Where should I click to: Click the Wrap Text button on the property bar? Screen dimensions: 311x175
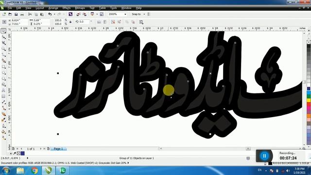[x=141, y=22]
